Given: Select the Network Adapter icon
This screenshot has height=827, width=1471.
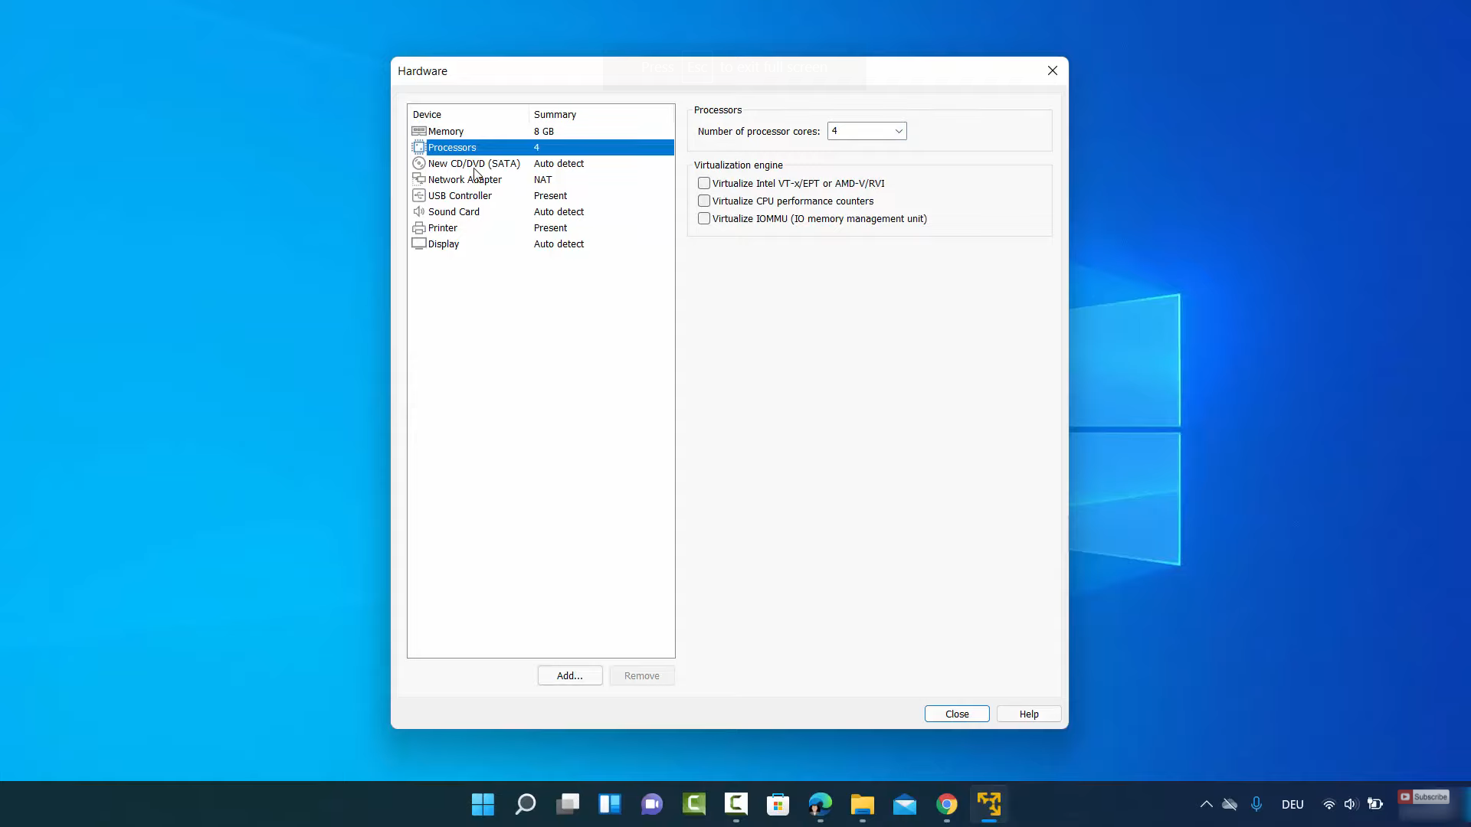Looking at the screenshot, I should (419, 179).
